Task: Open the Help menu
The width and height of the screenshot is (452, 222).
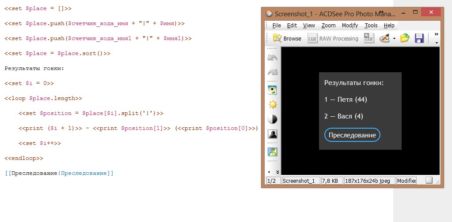Action: pos(389,25)
